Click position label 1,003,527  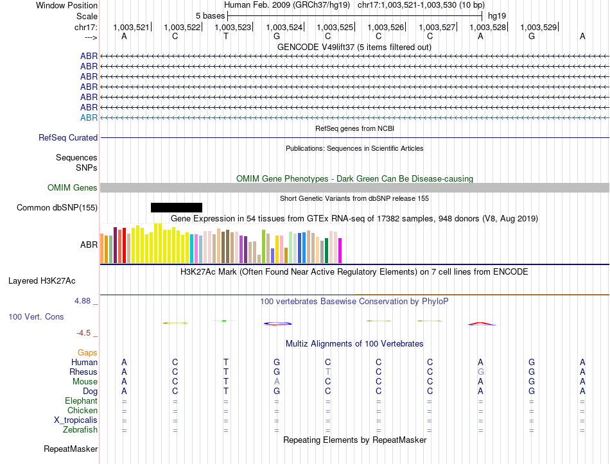[x=437, y=27]
